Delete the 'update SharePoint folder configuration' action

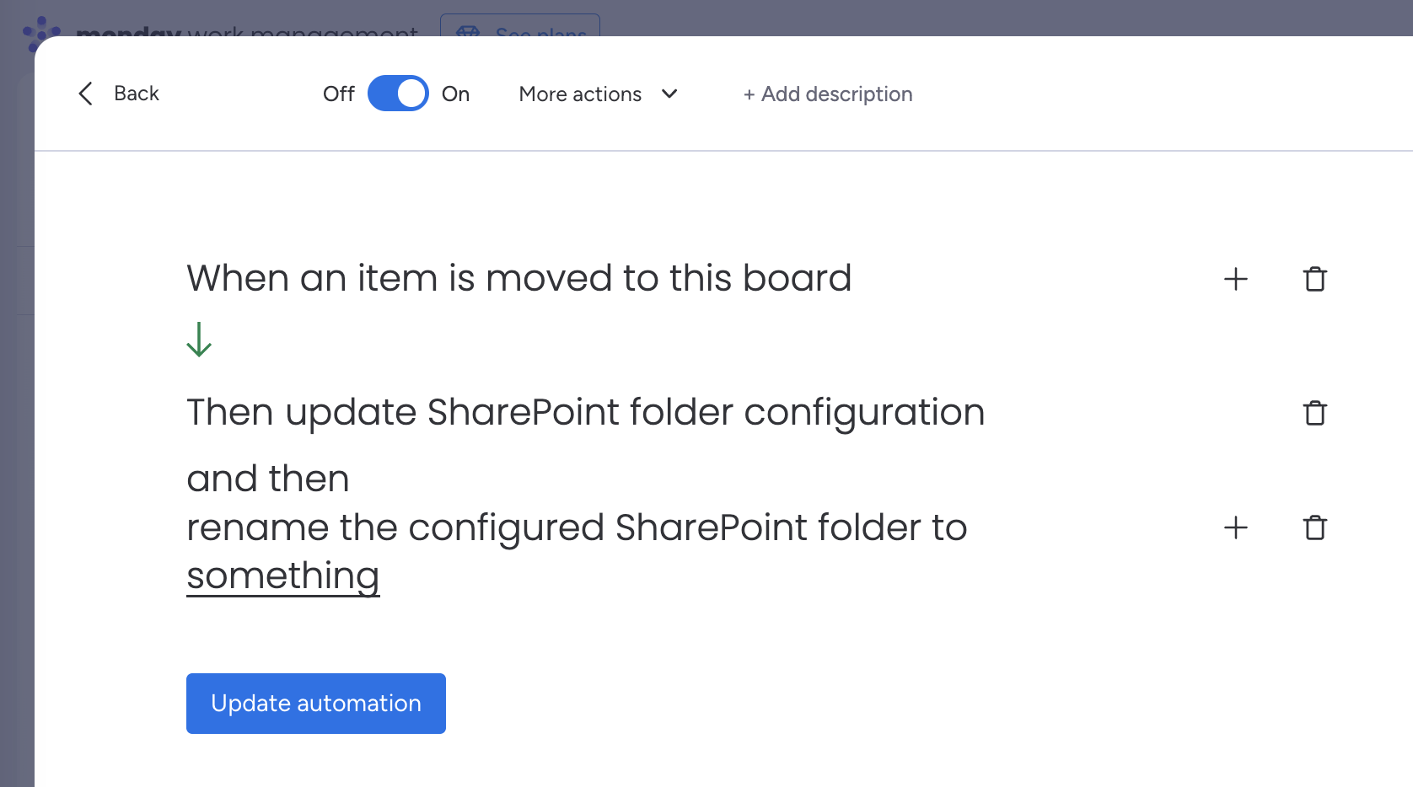pyautogui.click(x=1314, y=413)
